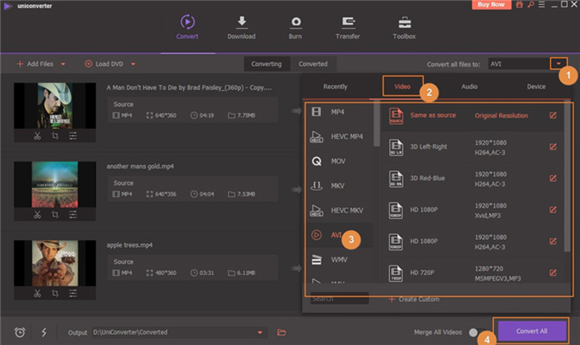Open the output folder icon

point(282,332)
